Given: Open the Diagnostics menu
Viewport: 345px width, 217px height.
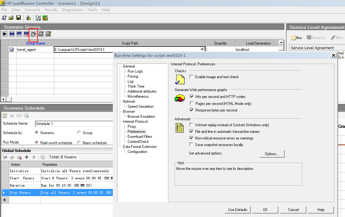Looking at the screenshot, I should 72,10.
